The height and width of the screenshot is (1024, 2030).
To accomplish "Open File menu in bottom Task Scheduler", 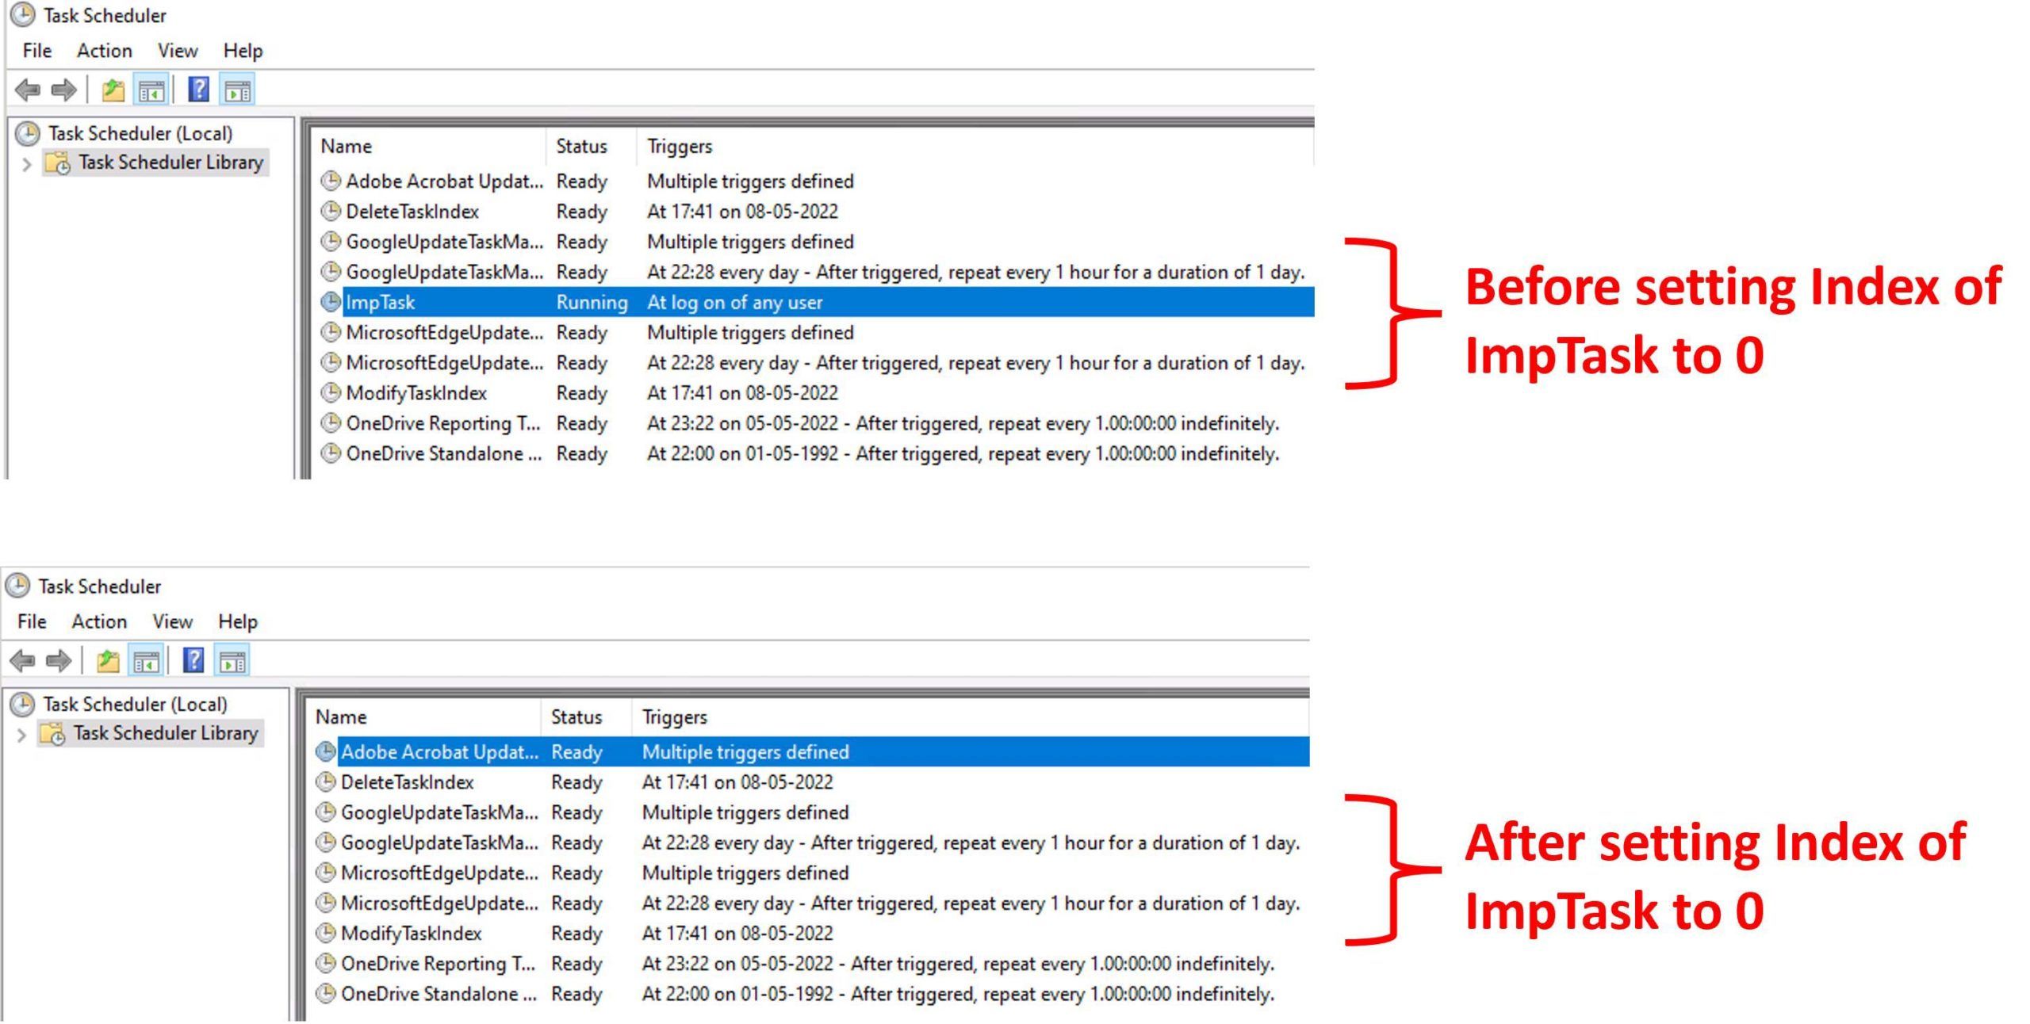I will click(33, 621).
